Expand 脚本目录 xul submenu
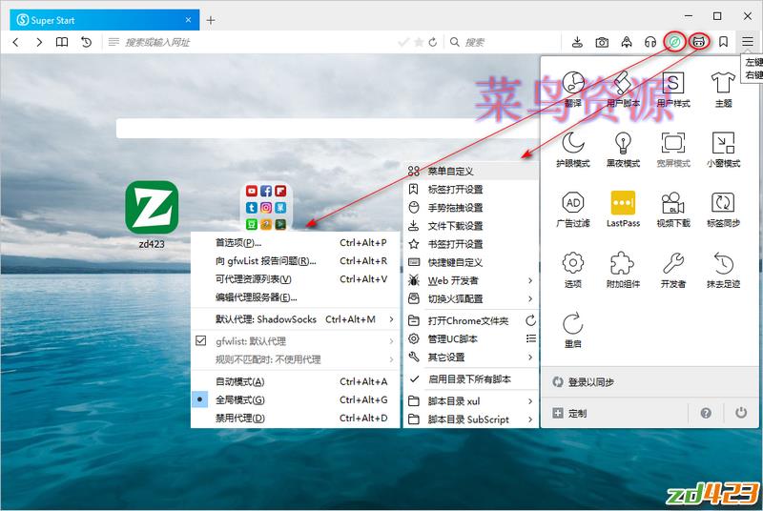 pos(470,401)
